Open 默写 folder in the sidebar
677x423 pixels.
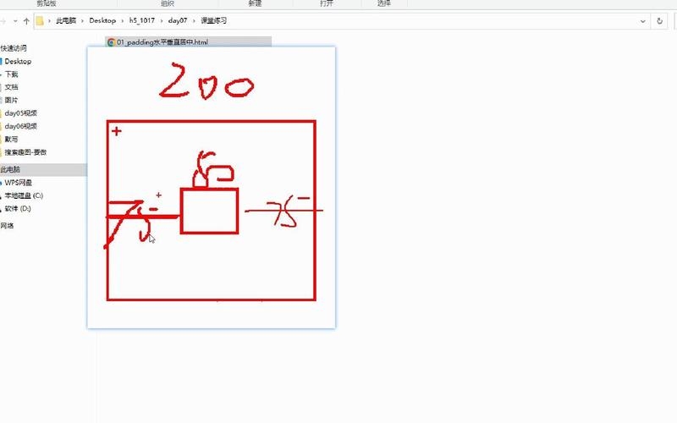(11, 139)
